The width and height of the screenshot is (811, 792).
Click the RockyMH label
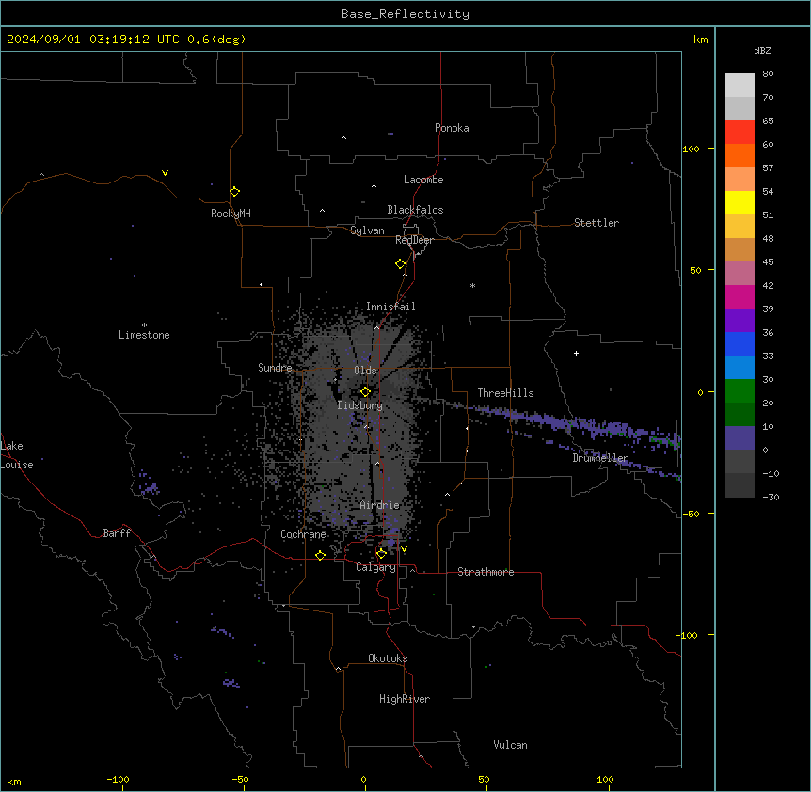coord(231,214)
